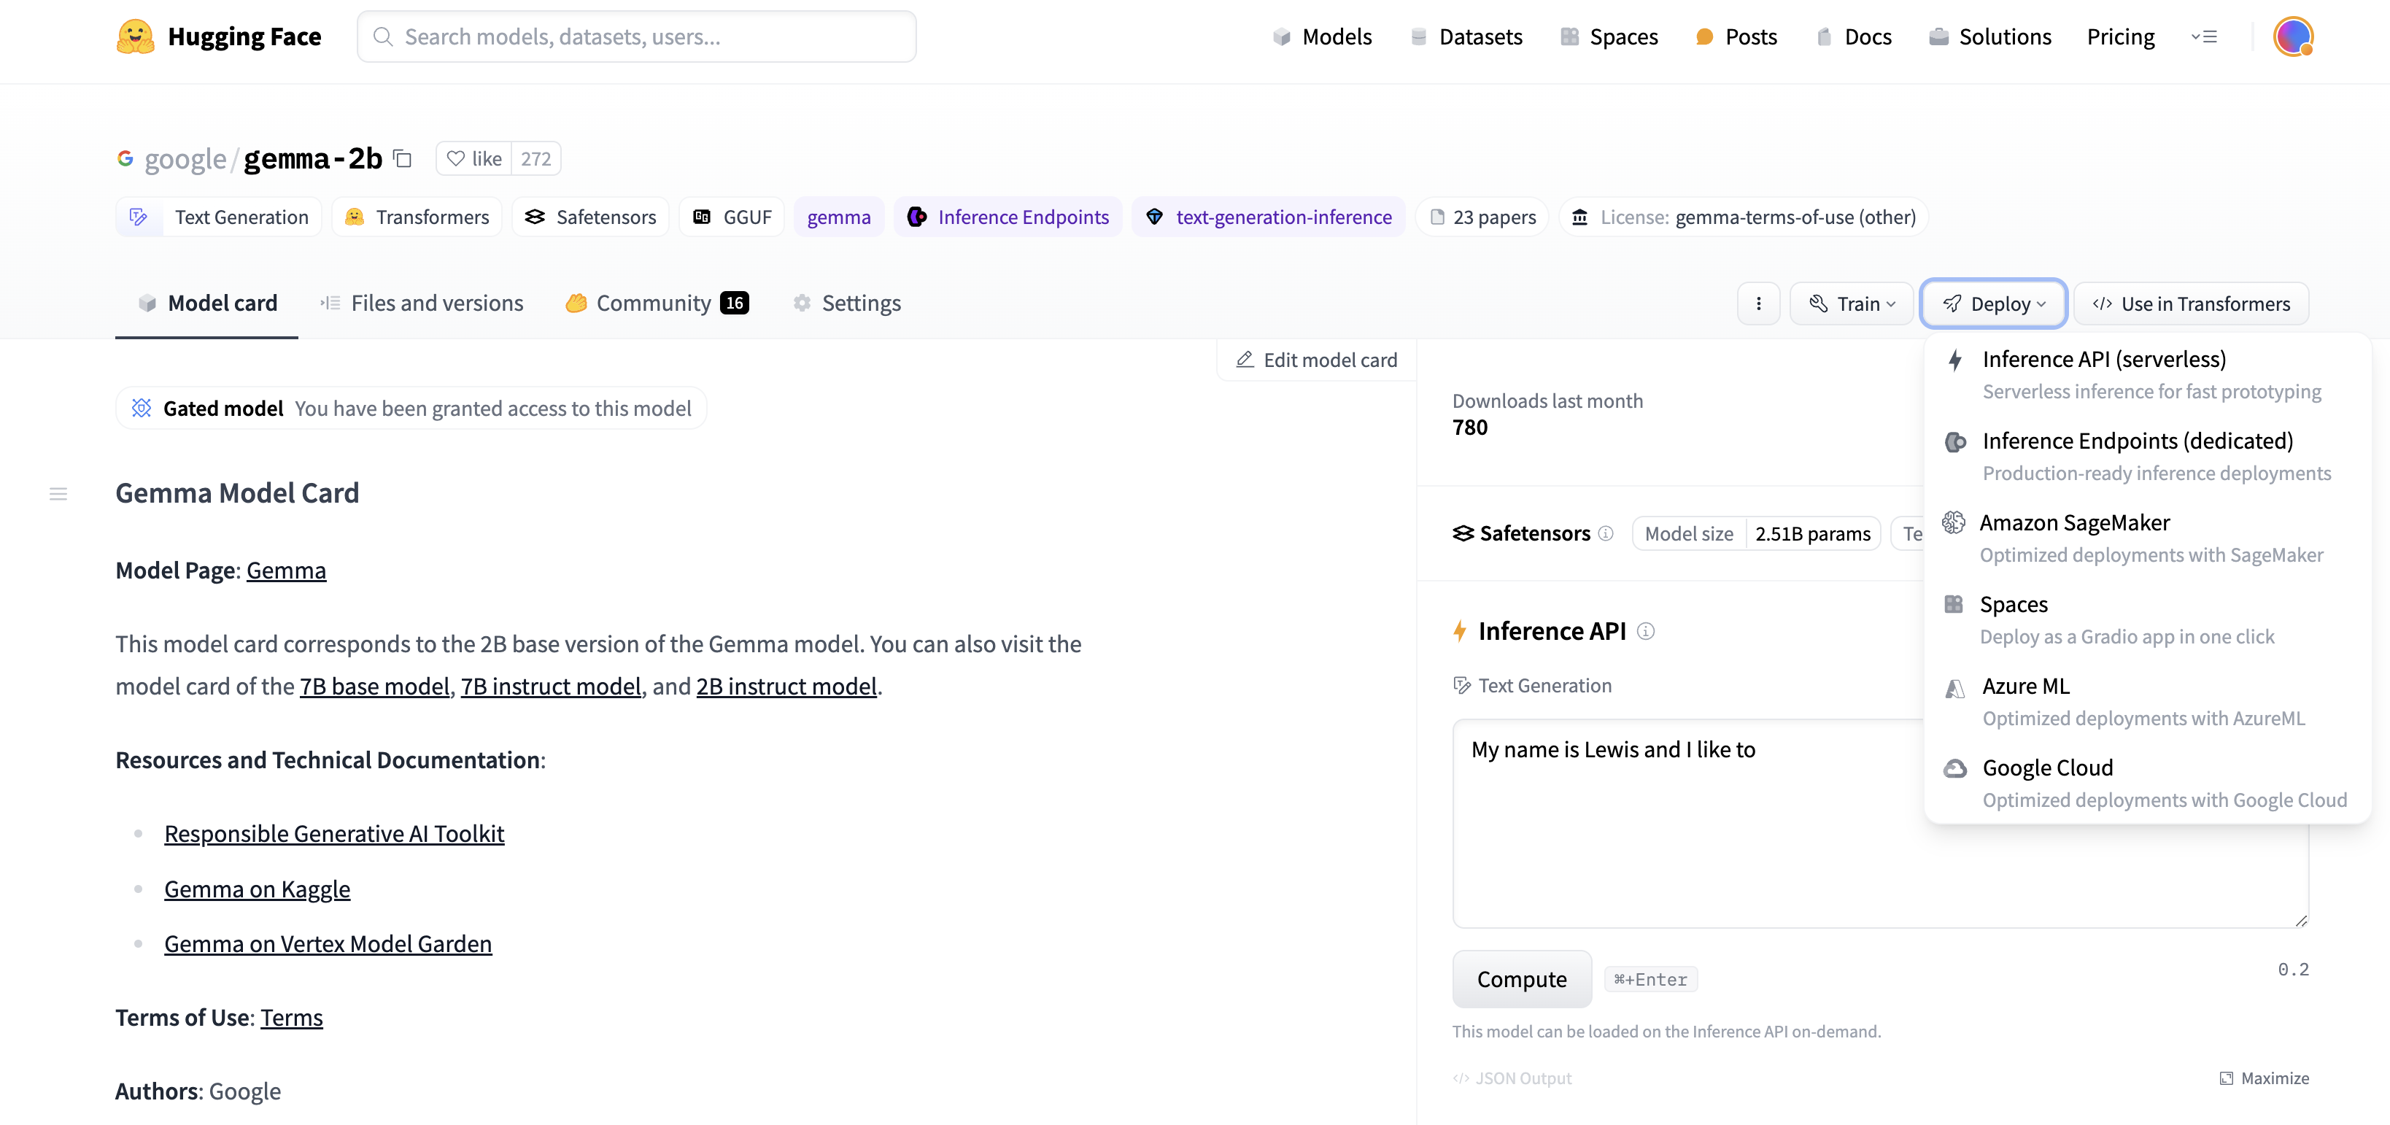Click the user profile avatar
The image size is (2390, 1125).
click(2292, 37)
